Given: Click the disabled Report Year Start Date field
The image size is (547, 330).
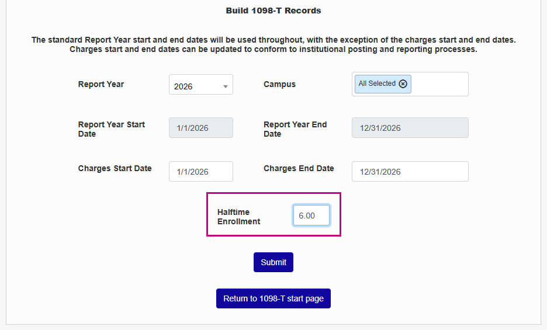Looking at the screenshot, I should 200,128.
